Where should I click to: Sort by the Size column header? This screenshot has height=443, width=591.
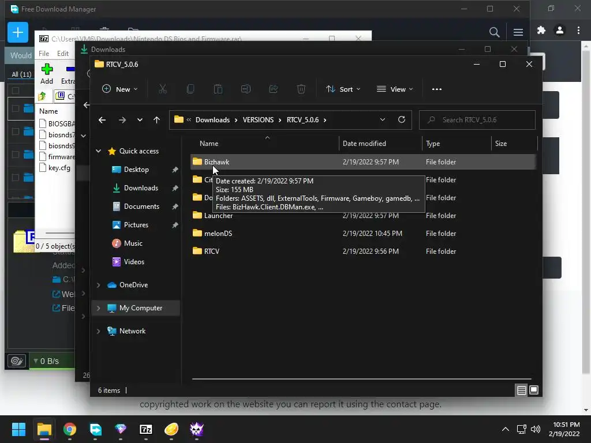[x=514, y=144]
